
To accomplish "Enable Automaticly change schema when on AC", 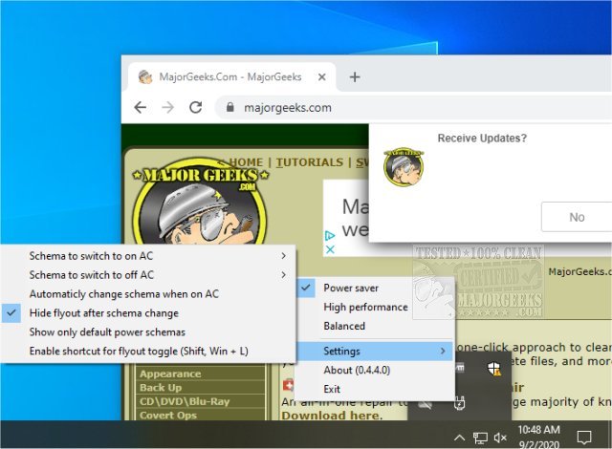I will click(148, 294).
